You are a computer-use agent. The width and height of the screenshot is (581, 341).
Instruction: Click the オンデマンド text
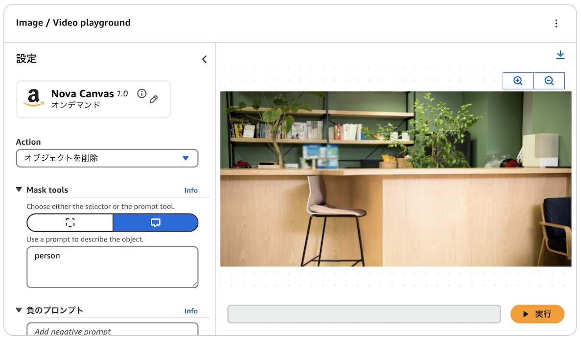coord(75,105)
